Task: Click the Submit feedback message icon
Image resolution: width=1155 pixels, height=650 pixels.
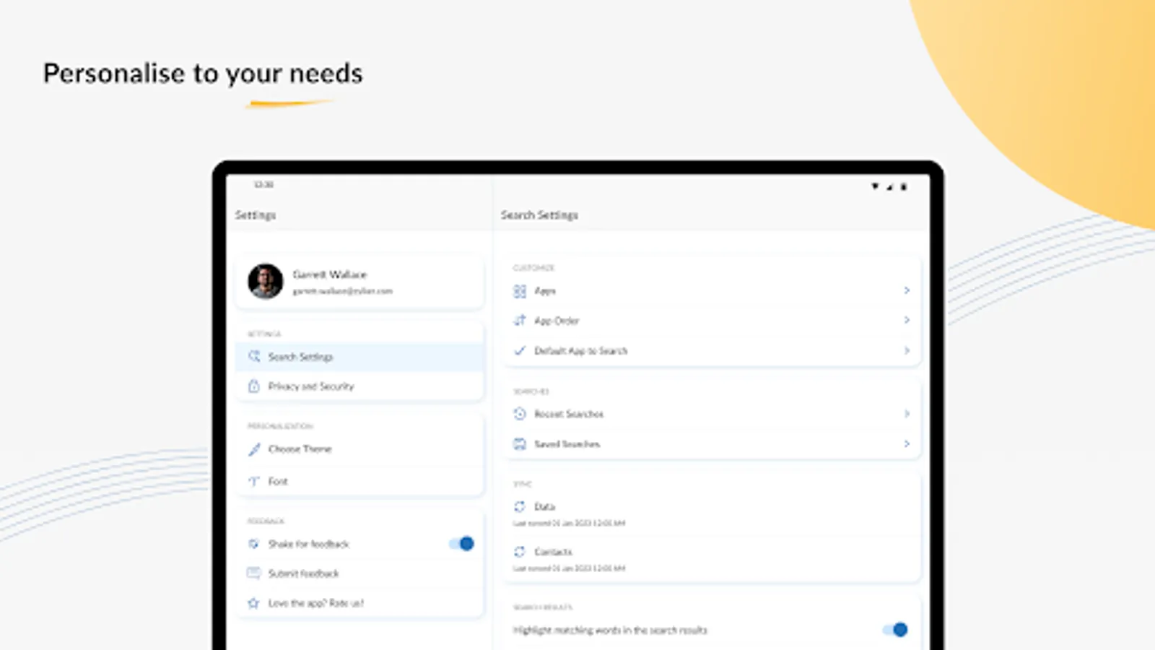Action: 254,573
